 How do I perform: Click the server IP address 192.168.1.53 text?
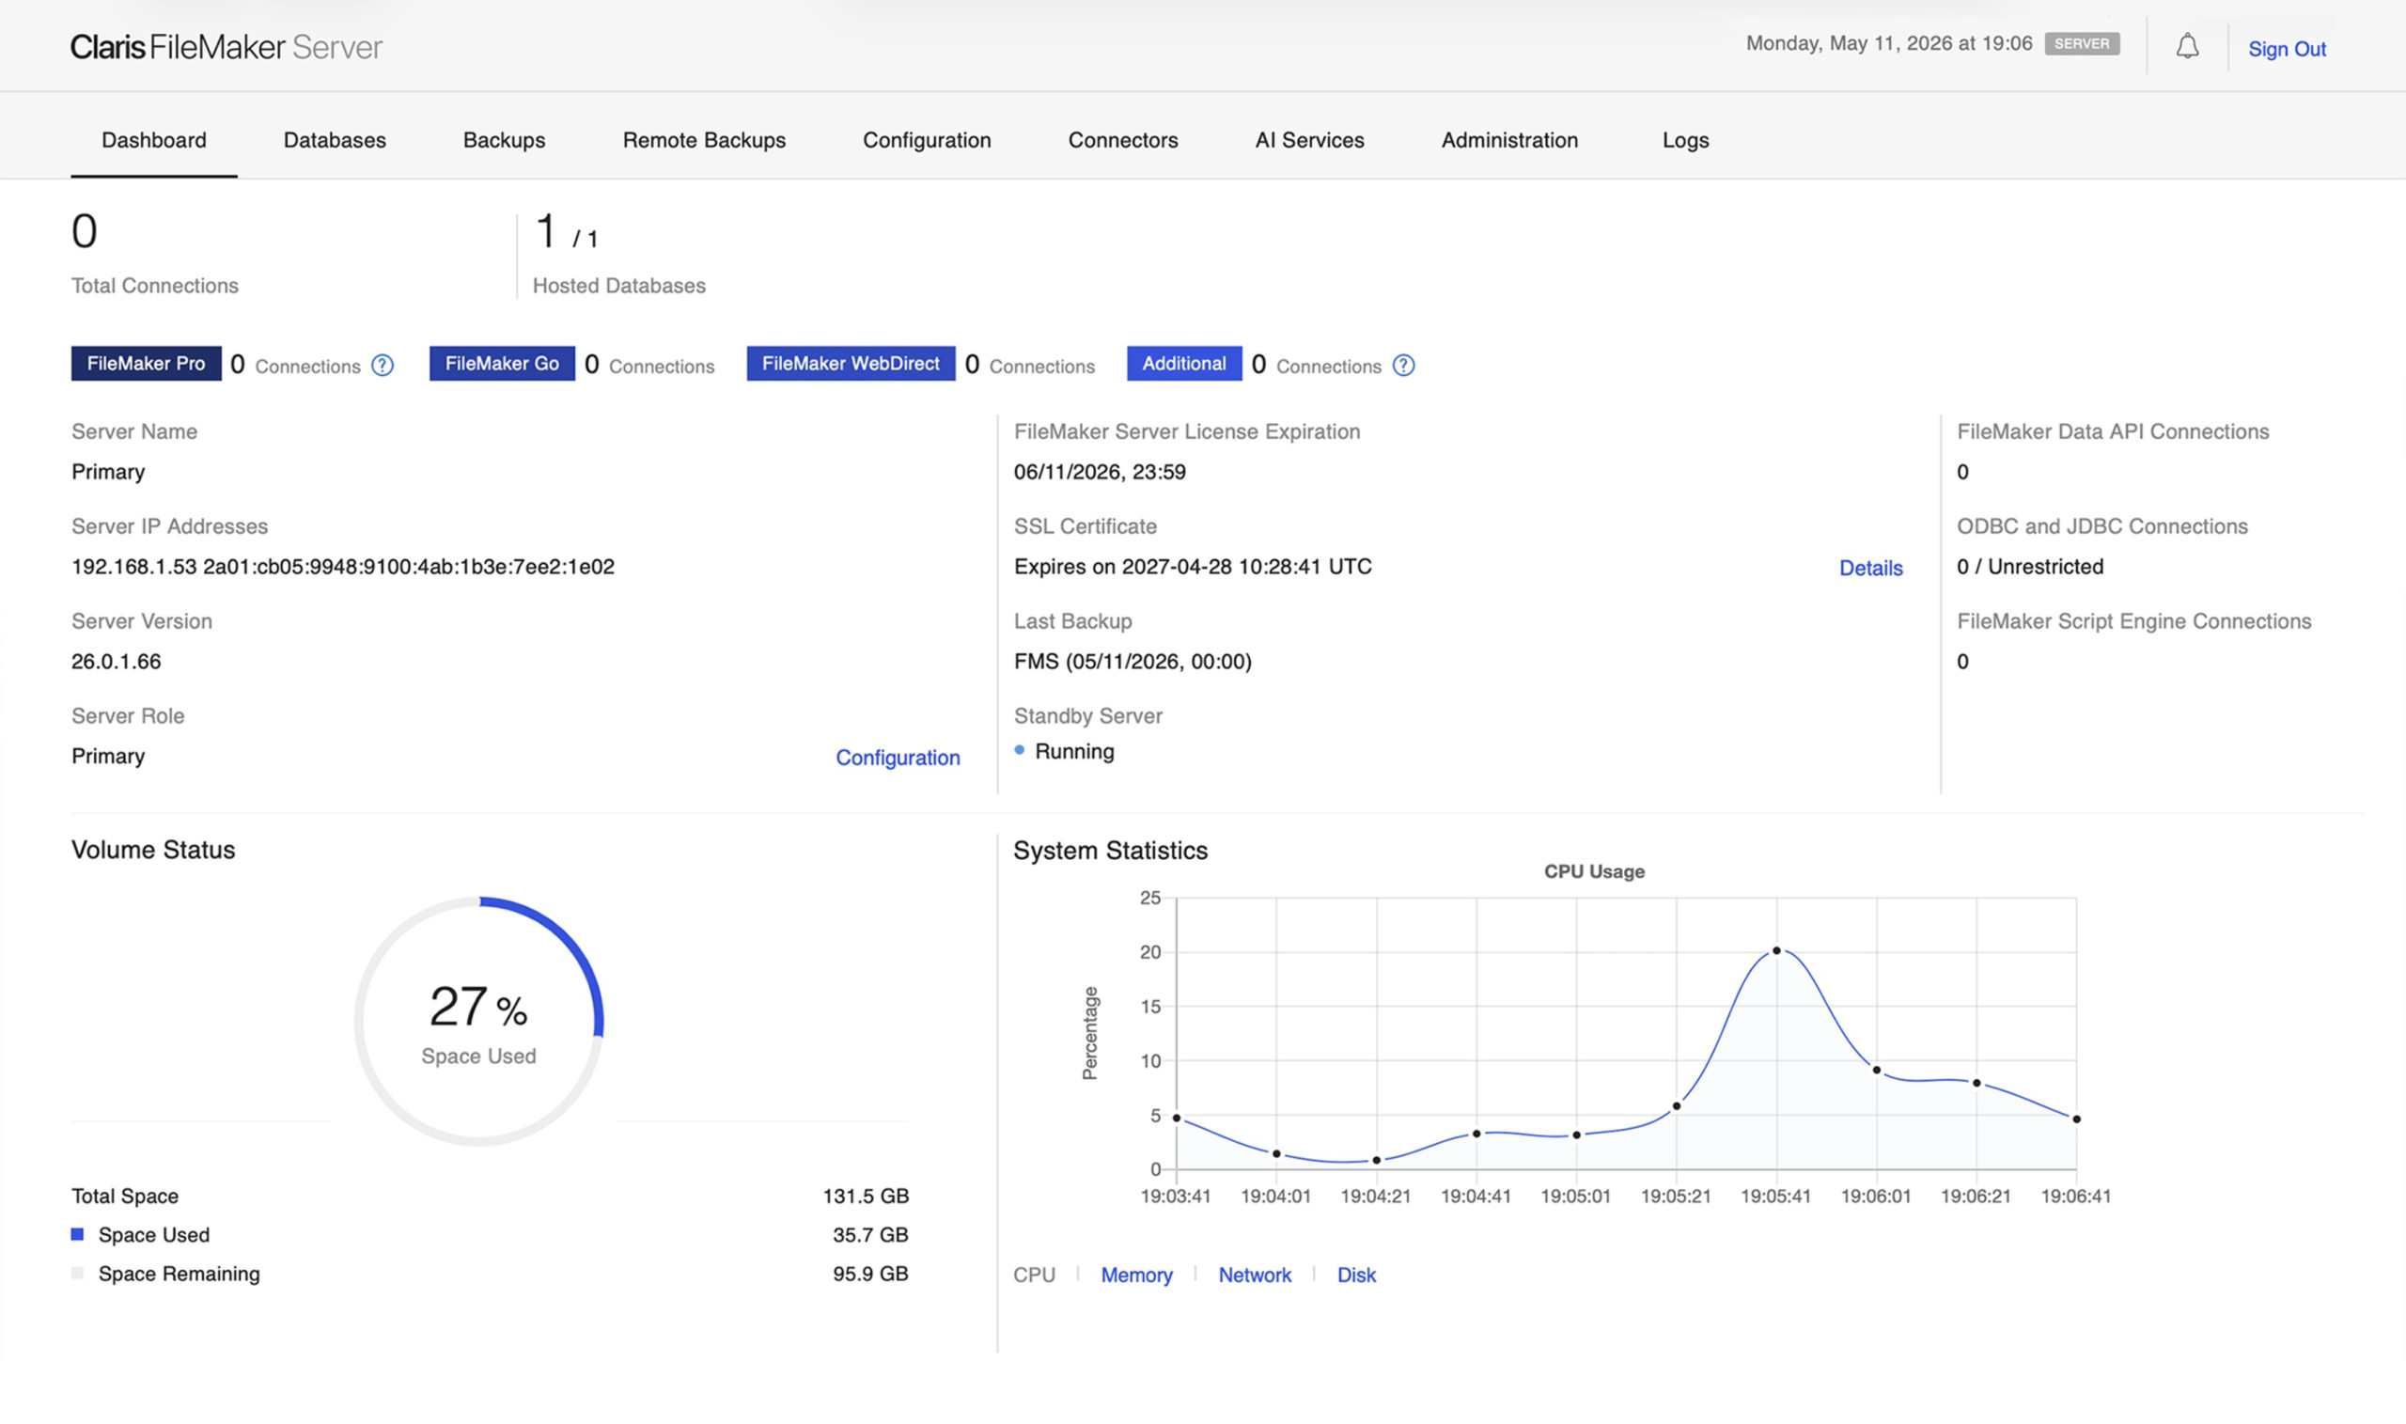[x=133, y=566]
